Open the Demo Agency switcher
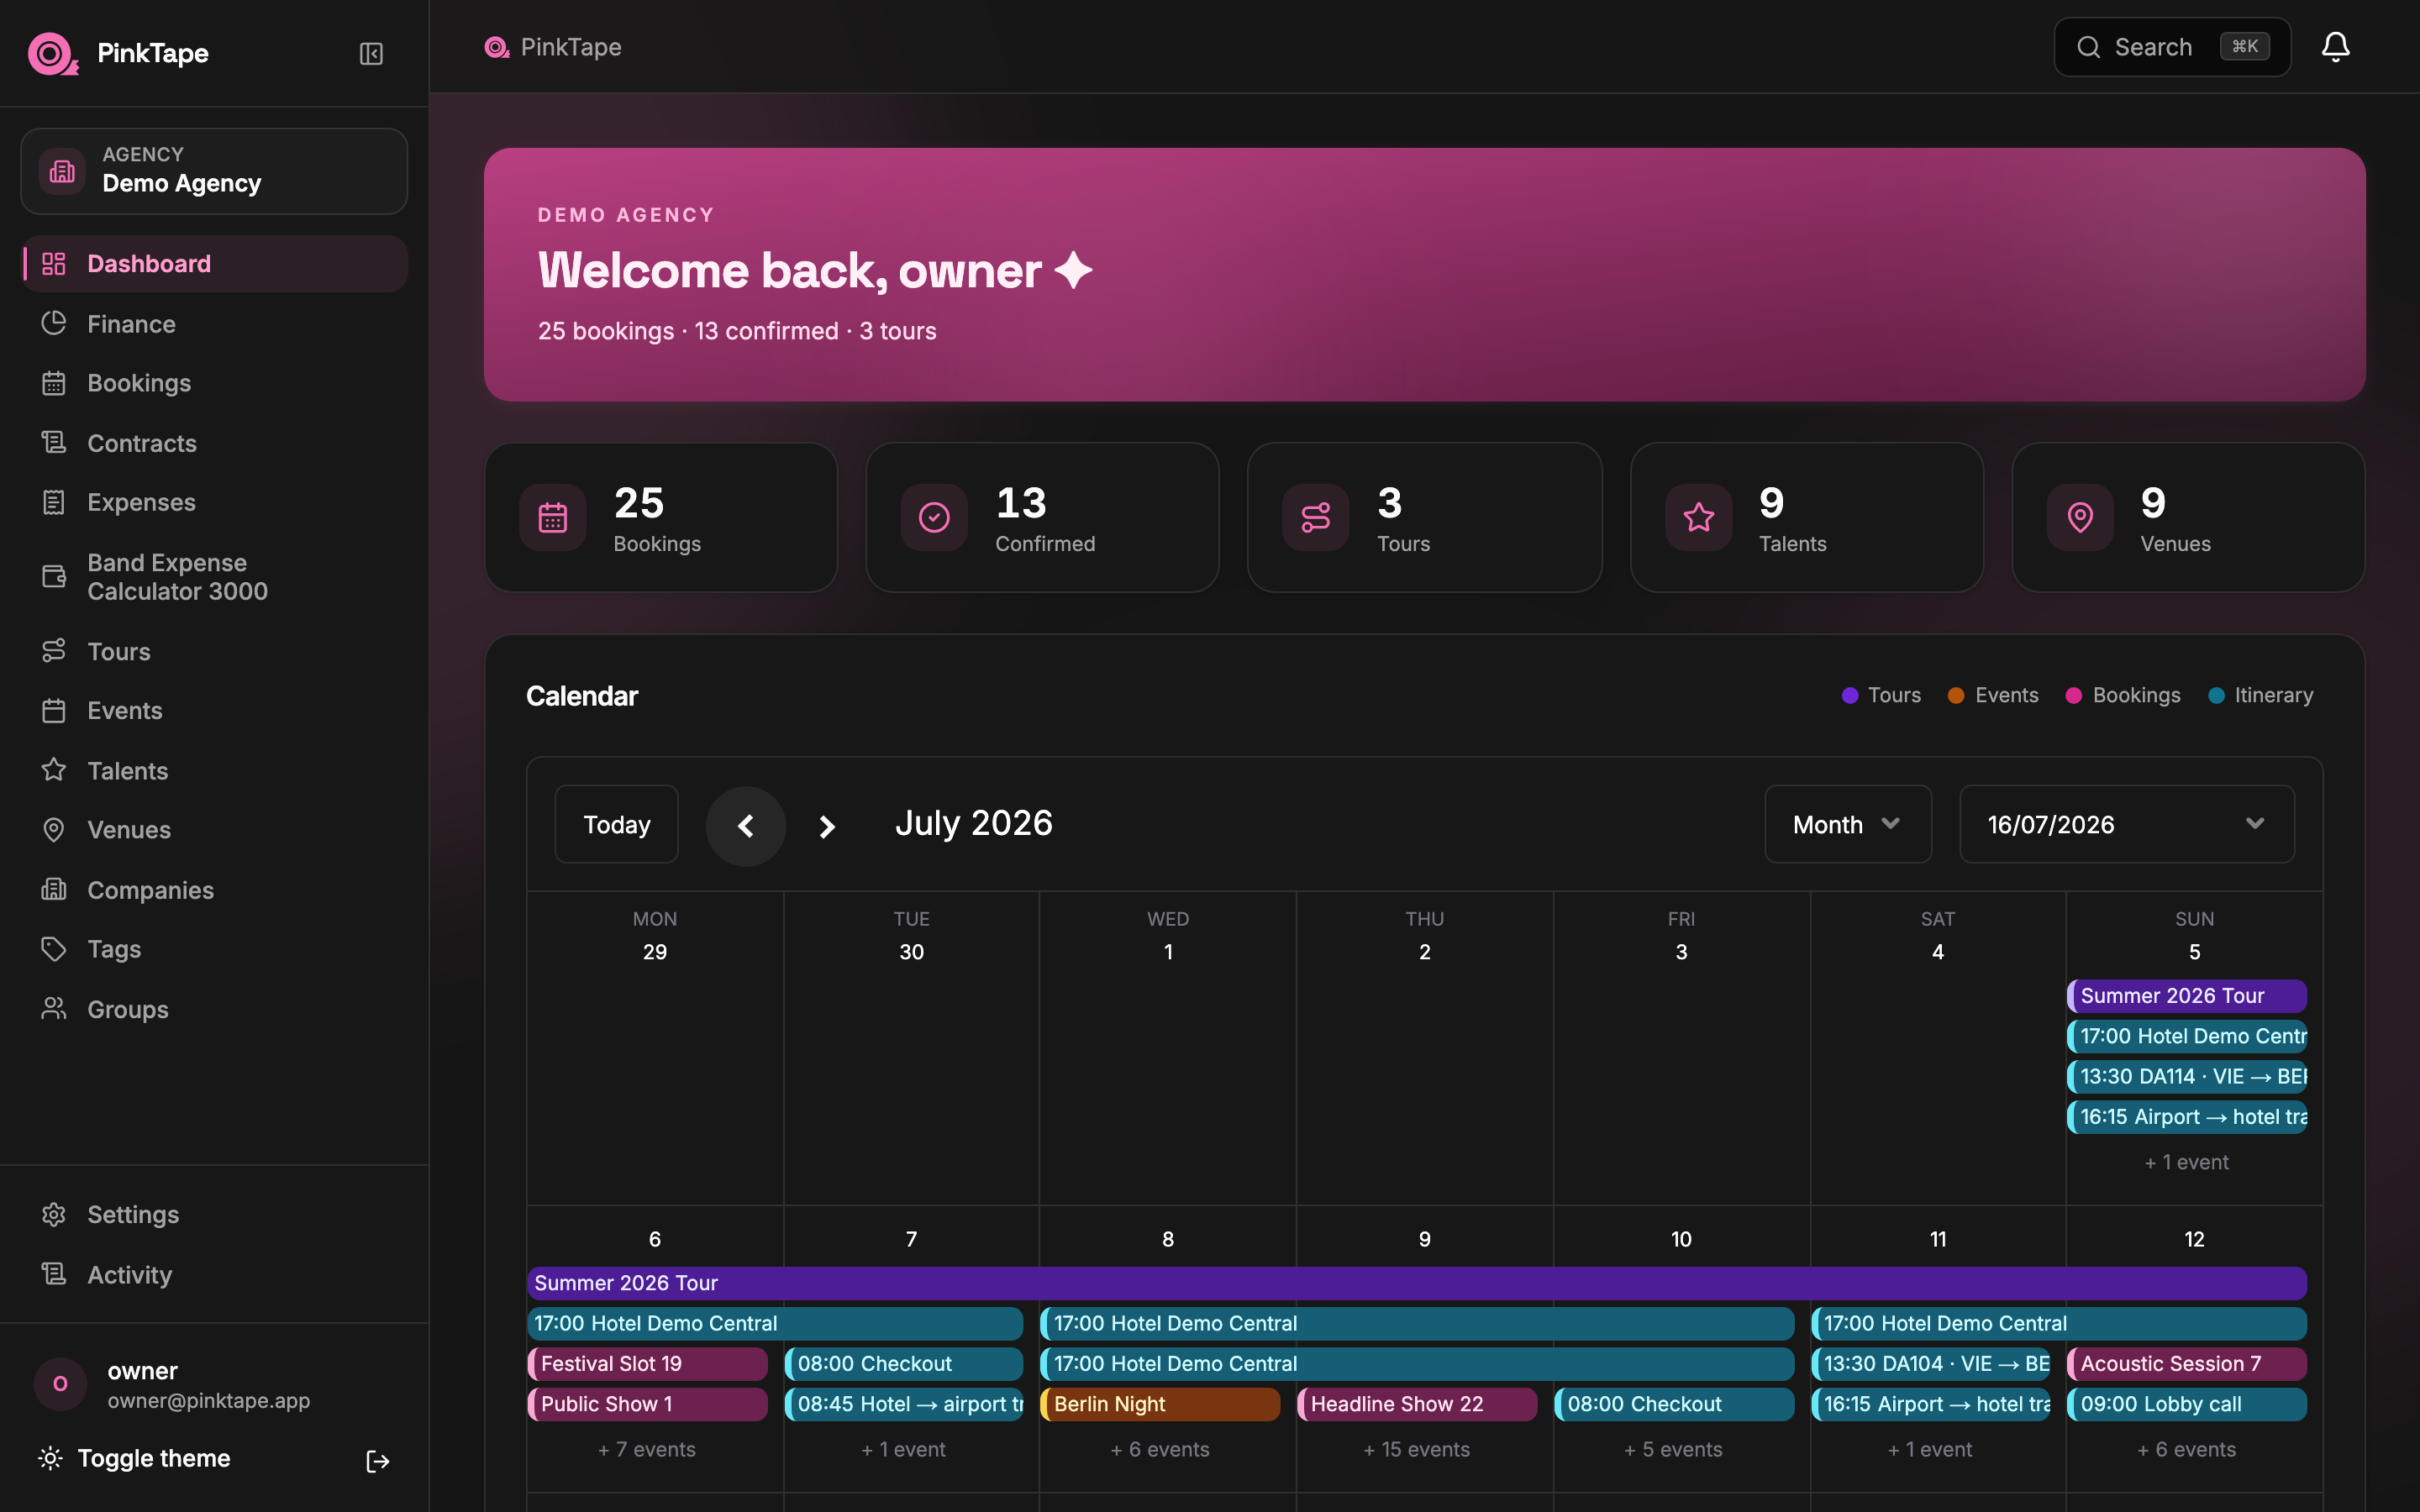Image resolution: width=2420 pixels, height=1512 pixels. coord(214,171)
